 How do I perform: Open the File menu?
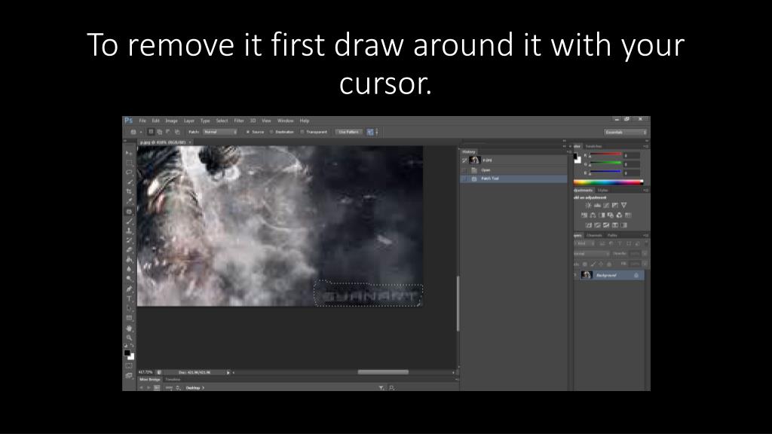(142, 121)
